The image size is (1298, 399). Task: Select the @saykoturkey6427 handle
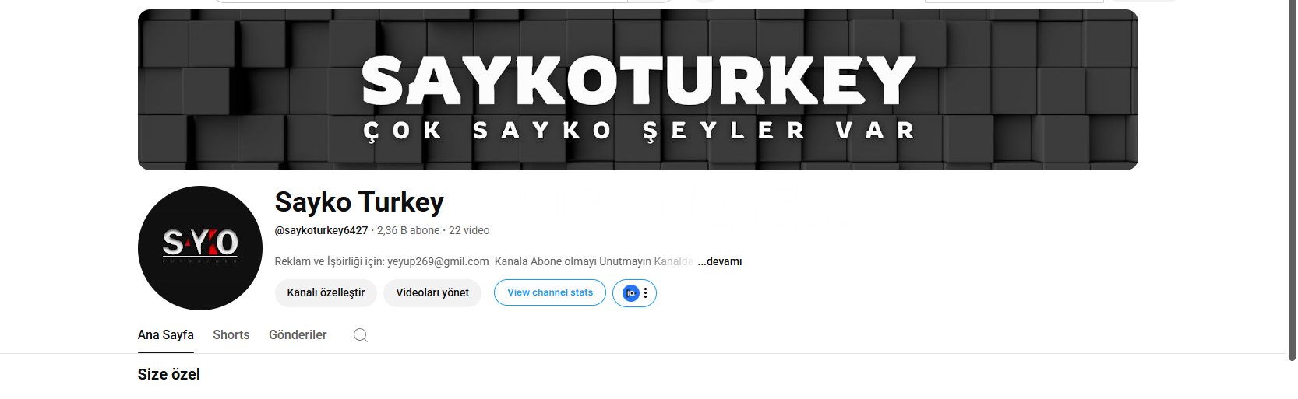pos(321,230)
